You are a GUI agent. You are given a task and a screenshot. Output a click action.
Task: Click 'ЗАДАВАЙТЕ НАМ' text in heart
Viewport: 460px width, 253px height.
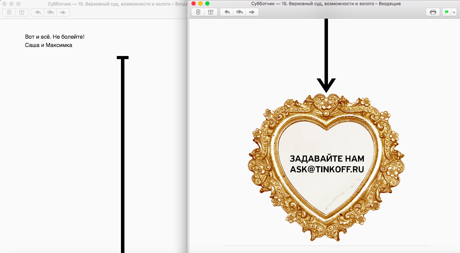coord(327,159)
